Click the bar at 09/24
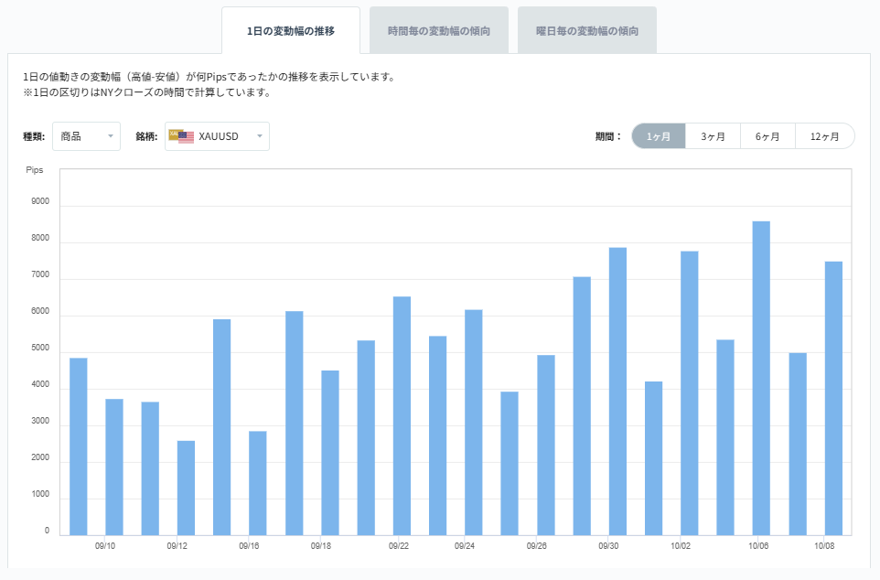Screen dimensions: 880x580 tap(474, 423)
